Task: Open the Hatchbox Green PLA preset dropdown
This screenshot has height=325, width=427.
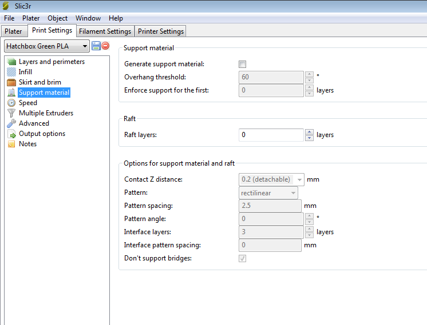Action: 47,46
